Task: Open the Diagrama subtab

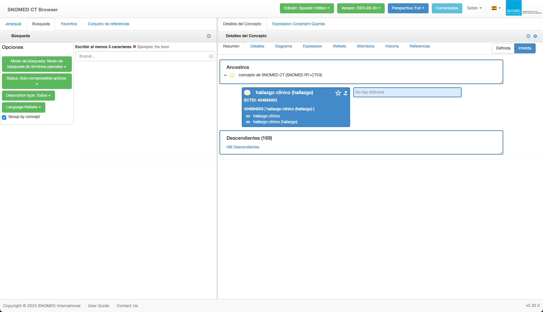Action: coord(283,46)
